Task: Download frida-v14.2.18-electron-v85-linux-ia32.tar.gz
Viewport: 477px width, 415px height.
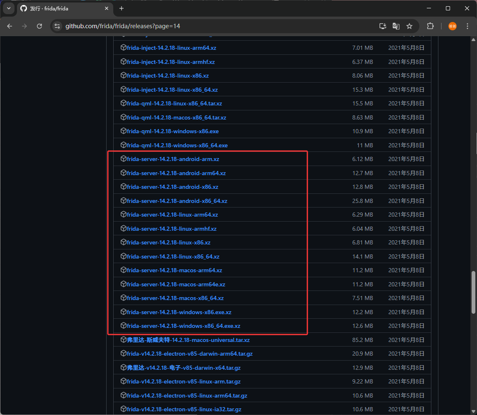Action: pos(184,410)
